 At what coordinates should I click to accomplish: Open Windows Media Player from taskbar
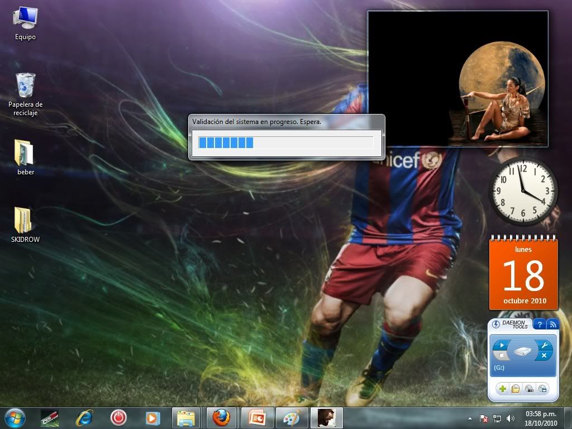(152, 418)
